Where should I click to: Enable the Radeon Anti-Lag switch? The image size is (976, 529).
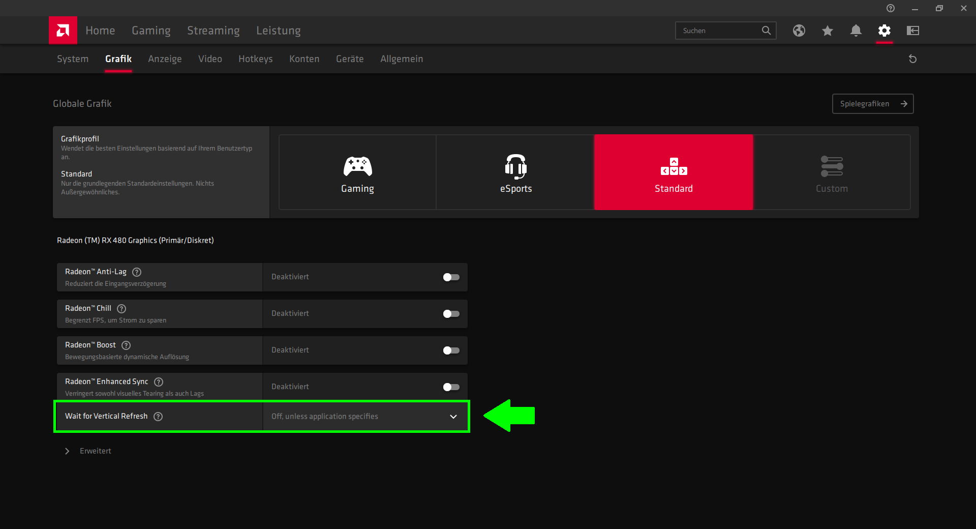click(451, 277)
